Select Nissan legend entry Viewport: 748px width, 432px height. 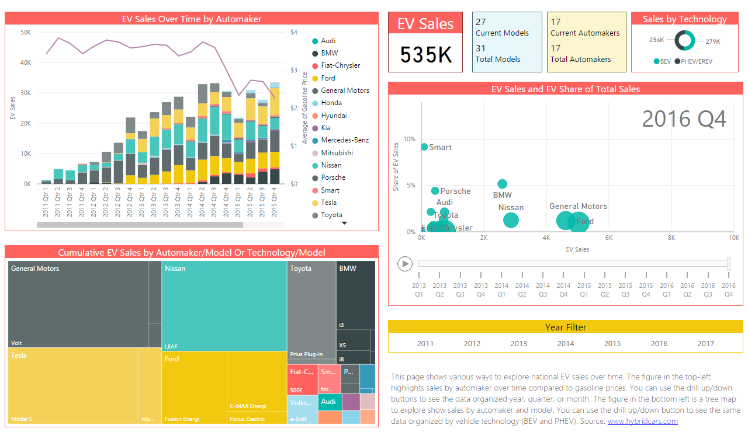[x=327, y=165]
